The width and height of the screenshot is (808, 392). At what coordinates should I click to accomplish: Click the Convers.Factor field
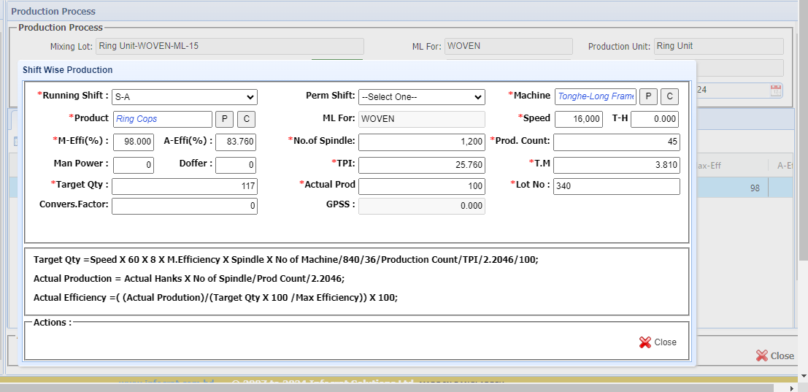(185, 206)
